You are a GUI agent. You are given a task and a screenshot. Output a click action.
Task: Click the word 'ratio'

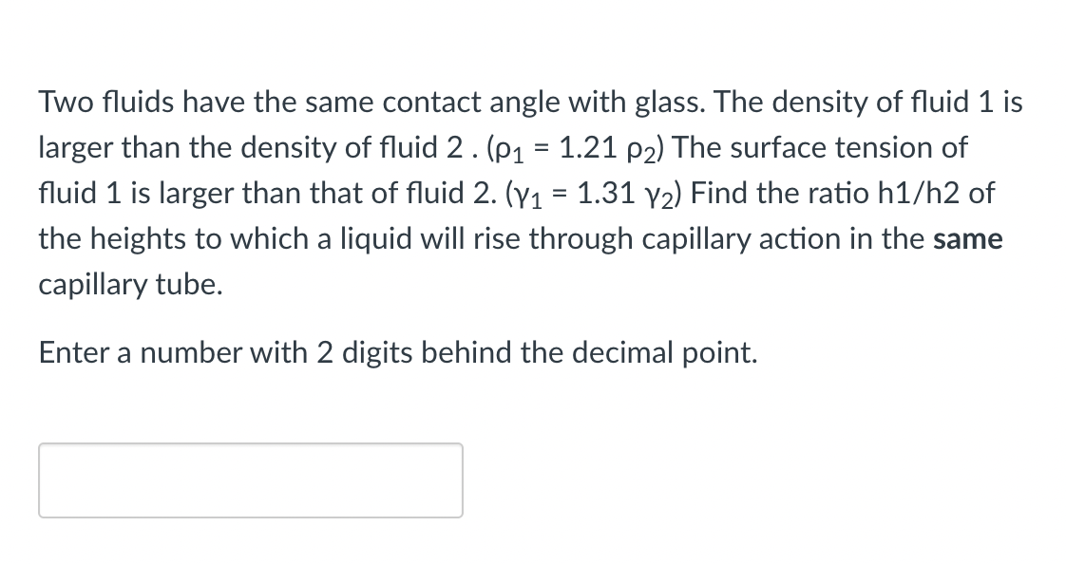(x=842, y=193)
